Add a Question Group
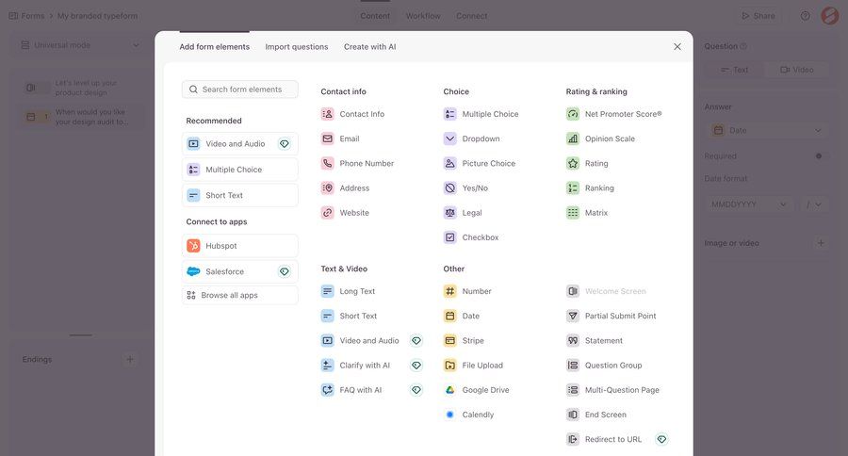The image size is (848, 456). pyautogui.click(x=604, y=366)
